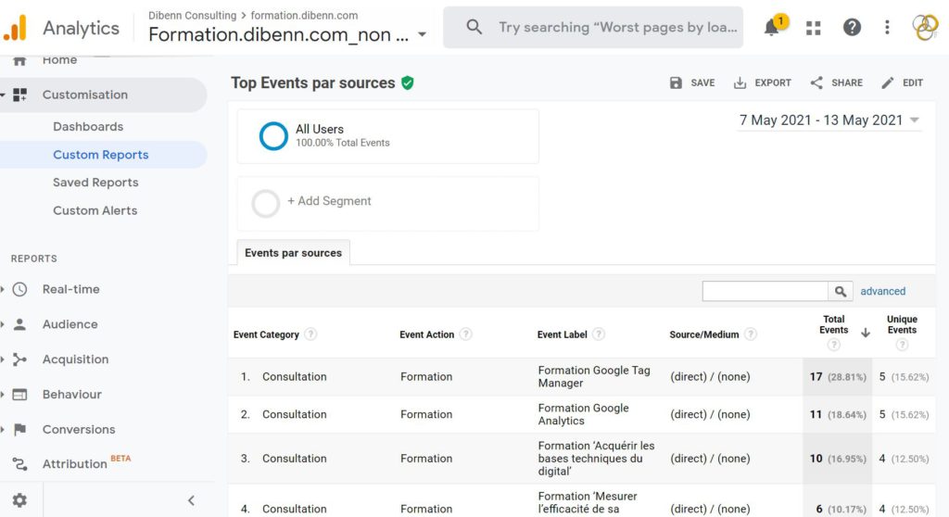Click the Formation Google Analytics label
The image size is (949, 517).
(584, 414)
